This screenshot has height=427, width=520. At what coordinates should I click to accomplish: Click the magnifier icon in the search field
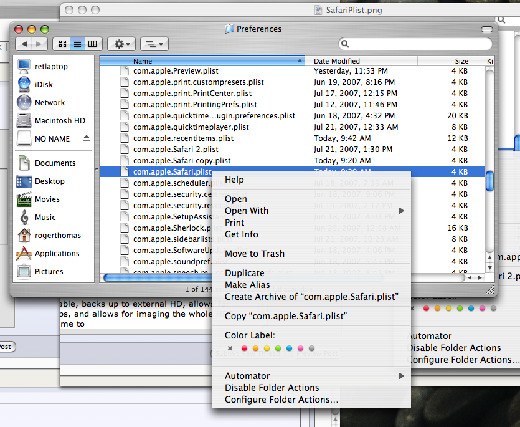(345, 44)
